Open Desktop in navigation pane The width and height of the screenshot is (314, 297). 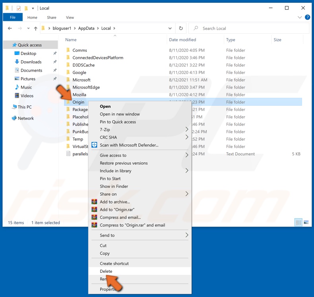coord(28,53)
